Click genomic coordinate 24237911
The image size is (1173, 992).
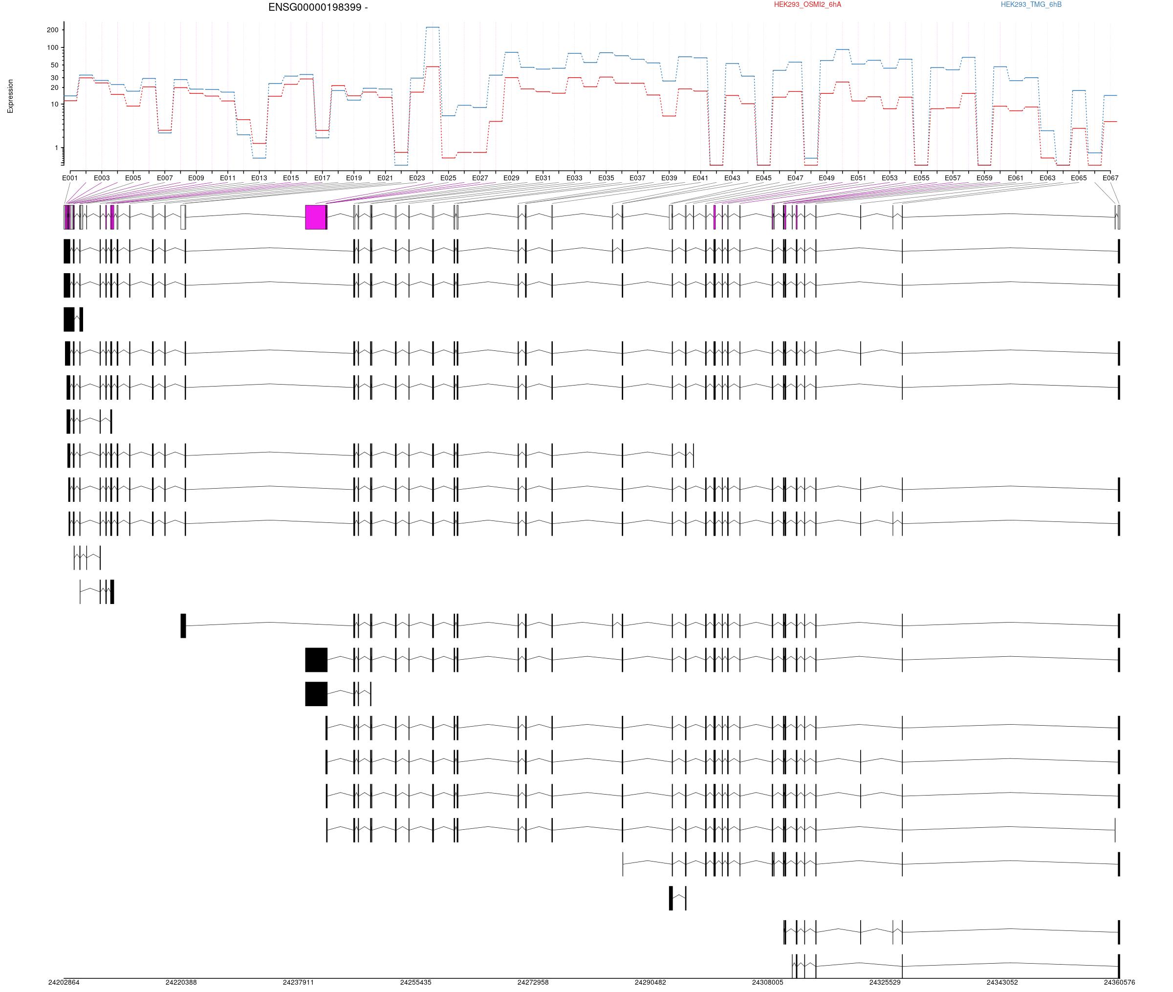click(299, 982)
